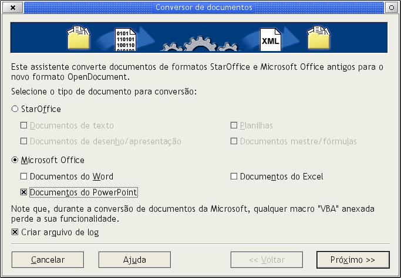Select the Microsoft Office radio option
This screenshot has width=401, height=278.
[x=15, y=160]
